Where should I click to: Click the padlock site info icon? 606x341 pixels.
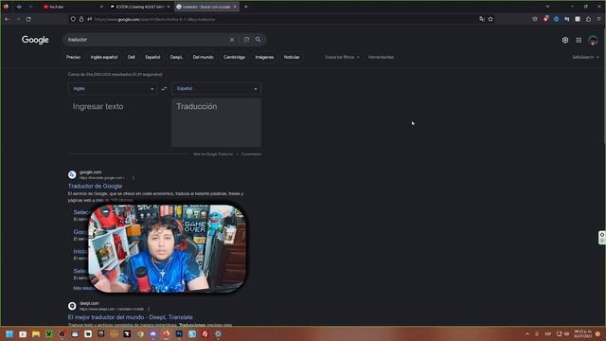tap(81, 19)
